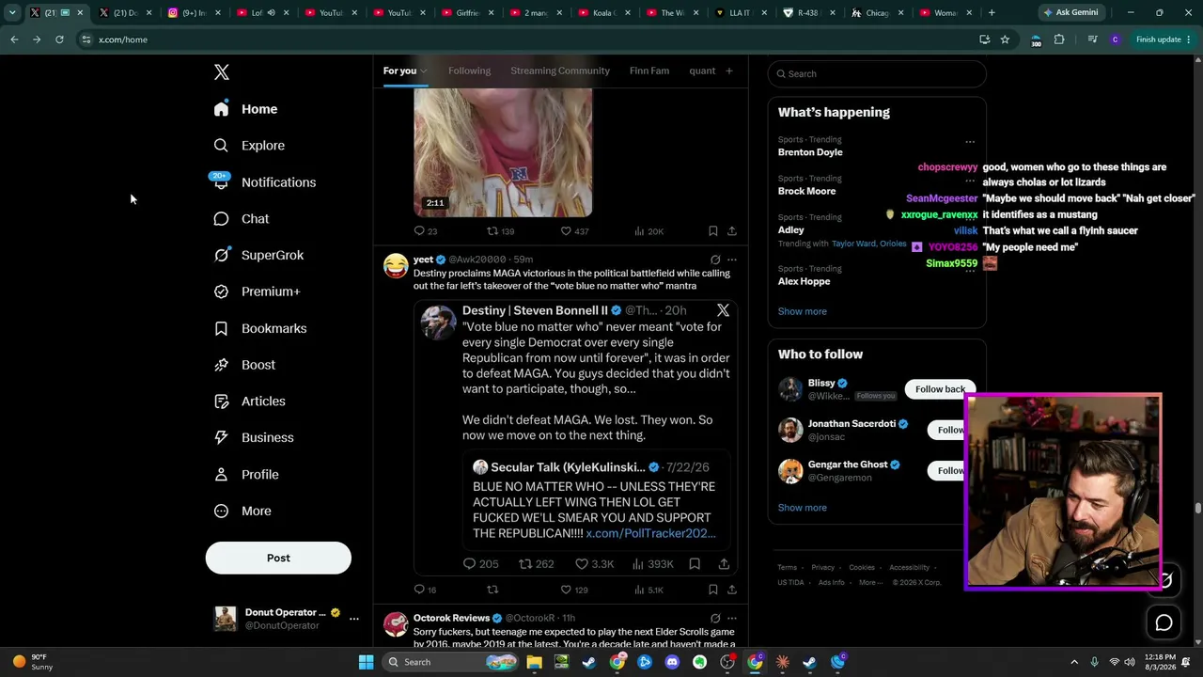This screenshot has height=677, width=1203.
Task: Bookmark Destiny's quoted post
Action: [695, 564]
